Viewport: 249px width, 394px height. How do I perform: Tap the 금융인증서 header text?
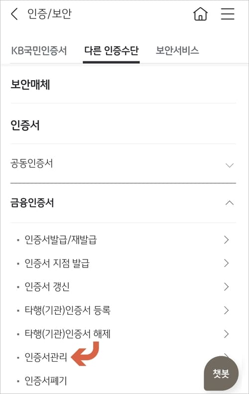click(x=32, y=203)
